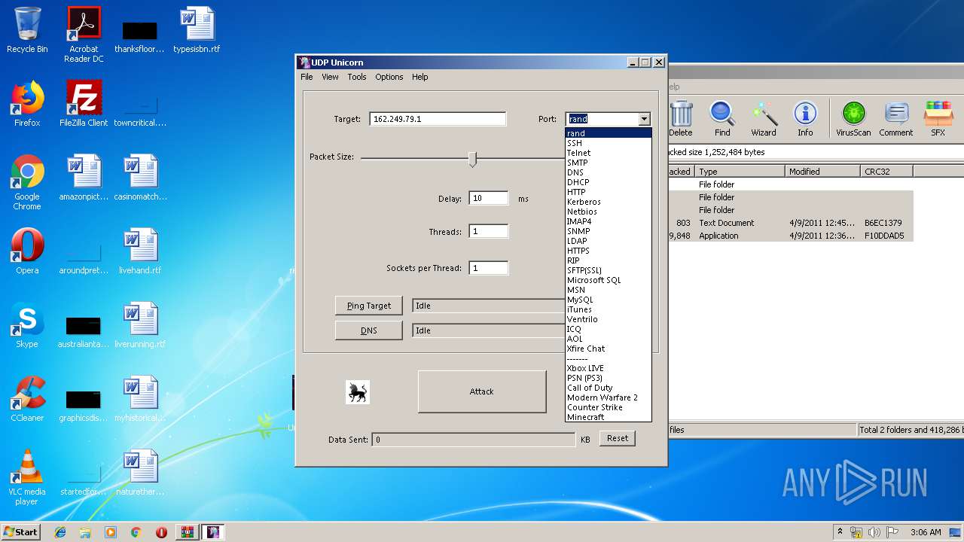Open the File menu in UDP Unicorn
Screen dimensions: 964x542
(x=307, y=77)
